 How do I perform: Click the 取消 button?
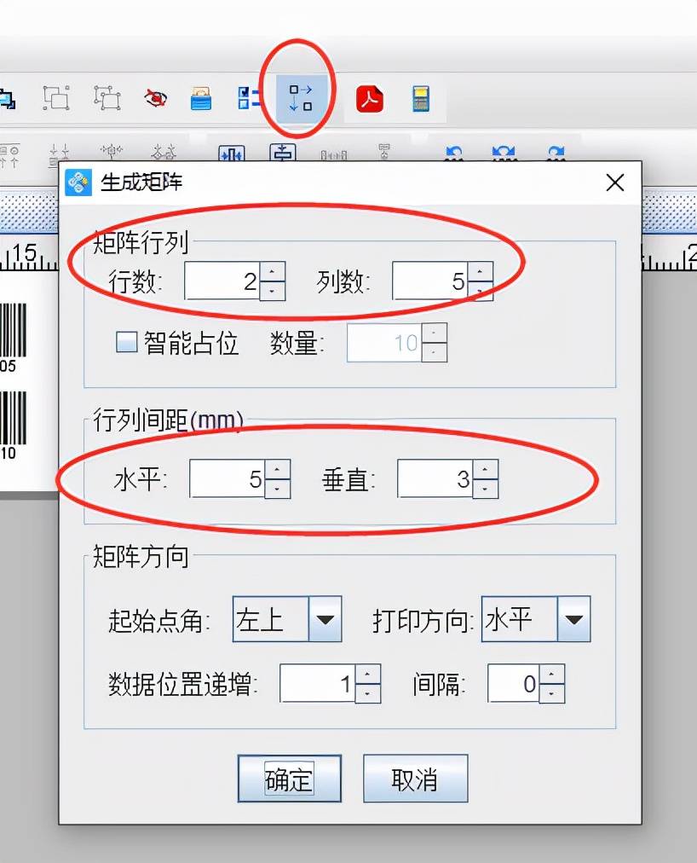[x=415, y=779]
